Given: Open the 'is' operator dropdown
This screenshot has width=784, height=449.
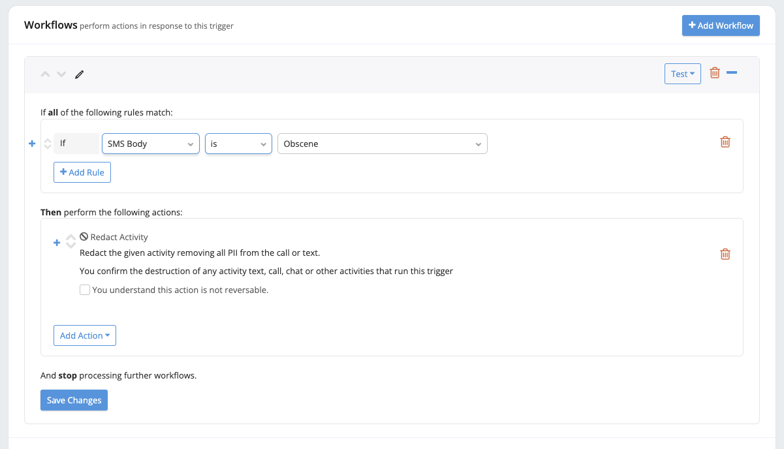Looking at the screenshot, I should click(x=238, y=144).
